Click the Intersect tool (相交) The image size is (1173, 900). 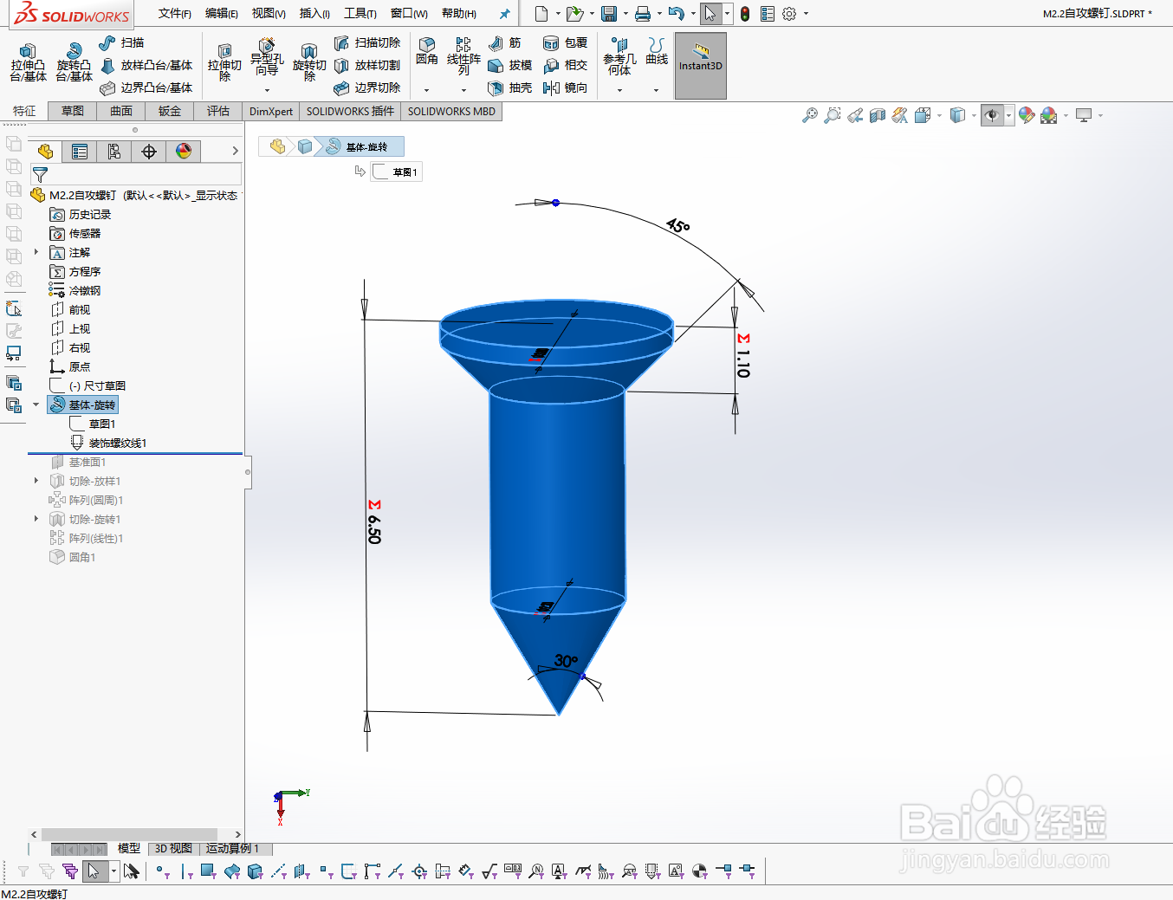coord(565,65)
